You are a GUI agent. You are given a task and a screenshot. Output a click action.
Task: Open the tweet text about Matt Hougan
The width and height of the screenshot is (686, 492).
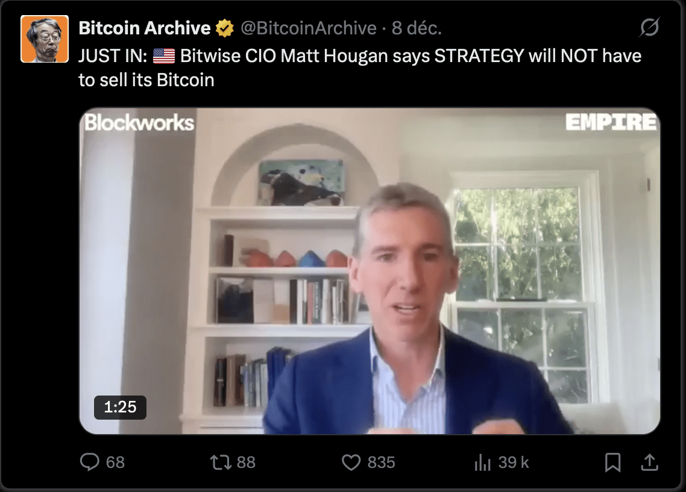click(360, 68)
